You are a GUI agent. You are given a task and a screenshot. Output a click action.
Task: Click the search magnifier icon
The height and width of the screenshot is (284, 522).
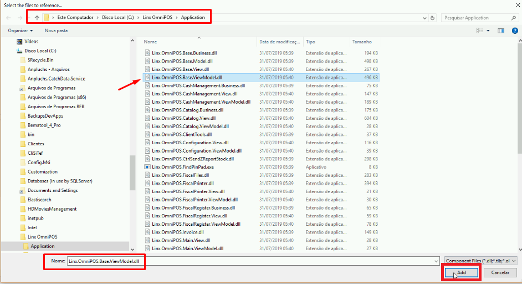coord(514,18)
